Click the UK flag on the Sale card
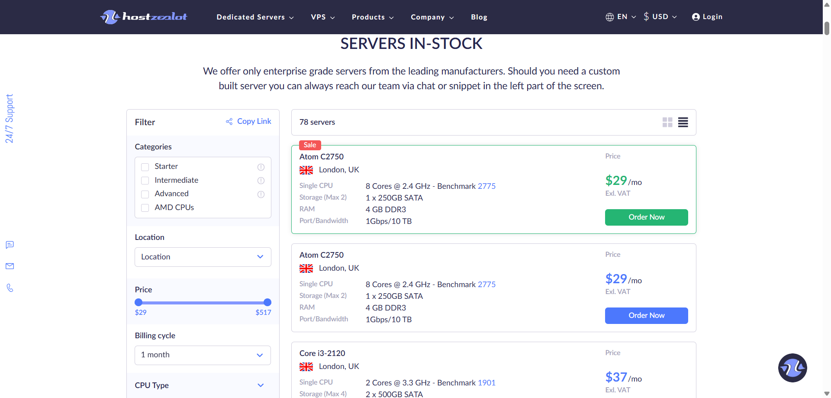Viewport: 831px width, 398px height. click(x=306, y=170)
